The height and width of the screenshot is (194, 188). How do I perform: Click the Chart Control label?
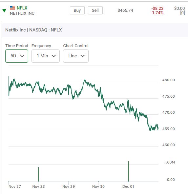click(x=76, y=46)
